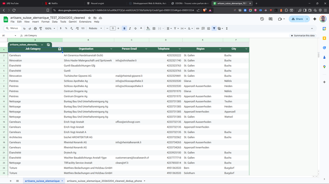Open the Format menu
The width and height of the screenshot is (329, 184).
45,21
